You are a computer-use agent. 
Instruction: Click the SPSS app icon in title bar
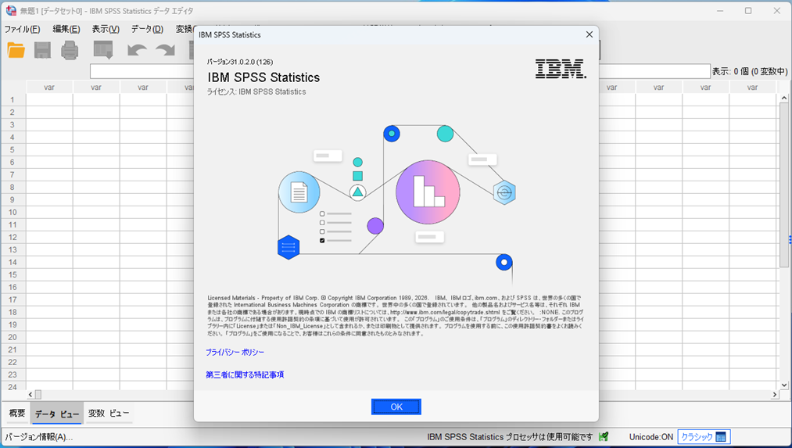pyautogui.click(x=11, y=10)
